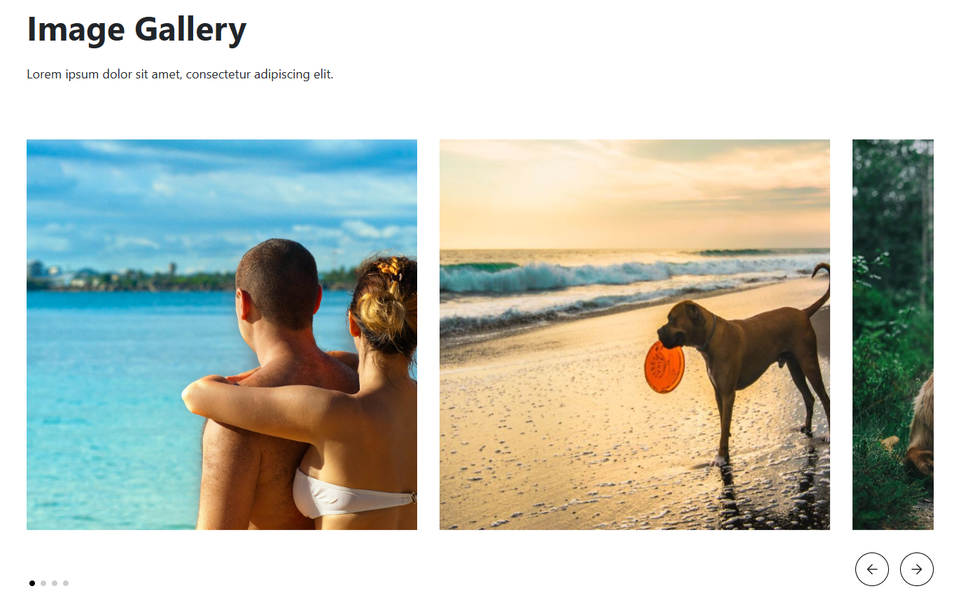Select the first black pagination dot
961x598 pixels.
(32, 583)
